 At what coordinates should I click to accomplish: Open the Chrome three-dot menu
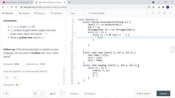172,7
